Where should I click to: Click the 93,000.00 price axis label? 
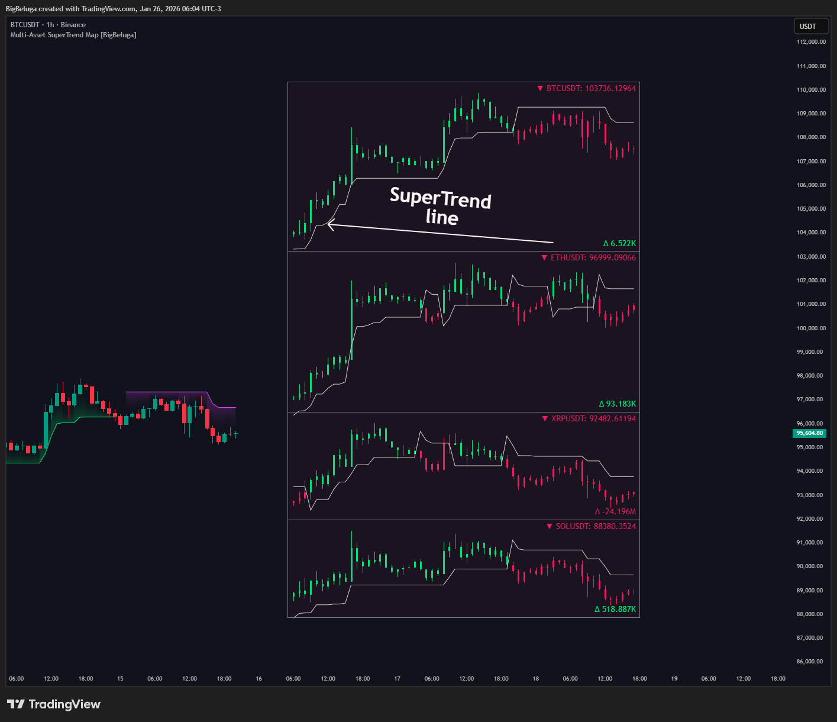tap(811, 495)
